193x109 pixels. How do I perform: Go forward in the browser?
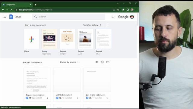[x=7, y=10]
